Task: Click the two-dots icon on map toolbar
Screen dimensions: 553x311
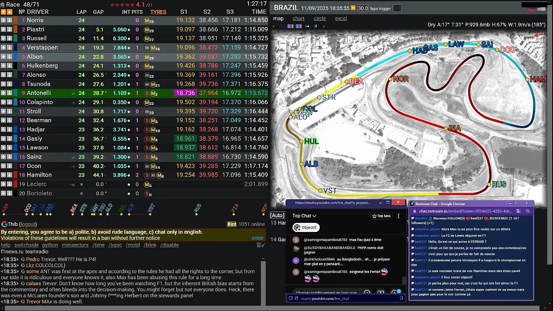Action: click(307, 26)
